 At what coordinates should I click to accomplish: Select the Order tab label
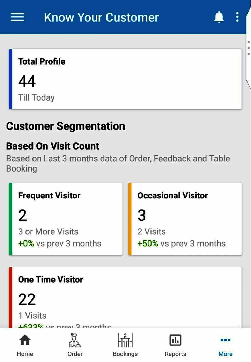point(75,354)
